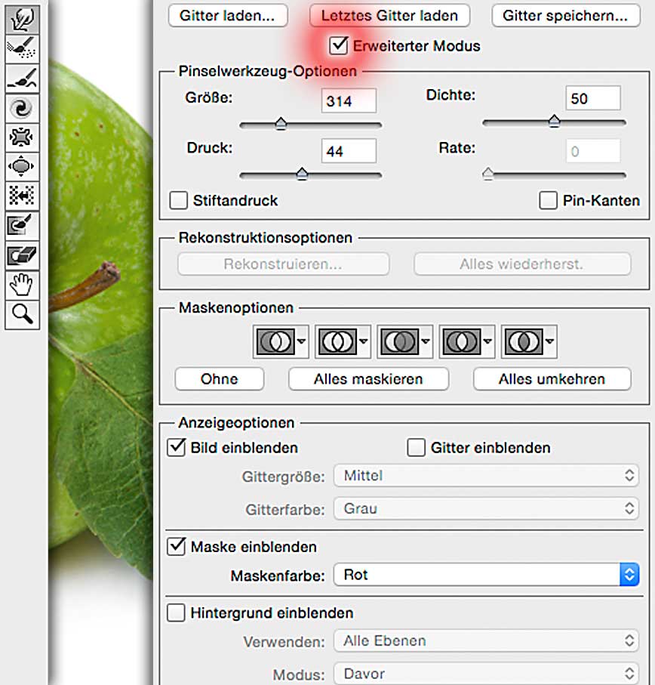Image resolution: width=655 pixels, height=685 pixels.
Task: Click the Dichte value field showing 50
Action: point(592,98)
